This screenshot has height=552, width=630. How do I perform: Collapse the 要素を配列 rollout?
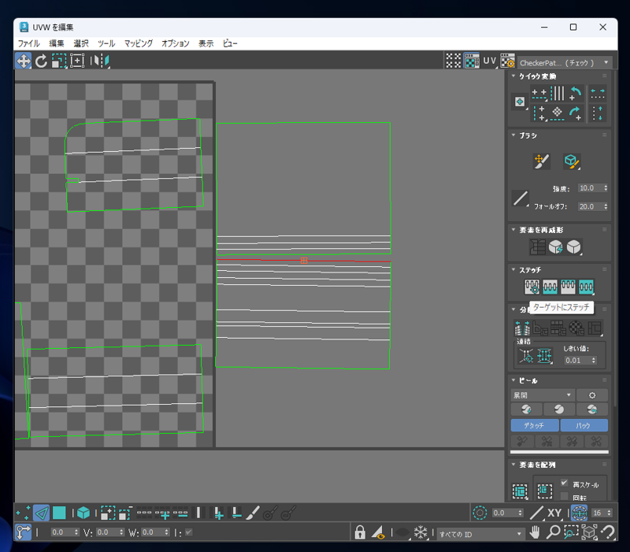[513, 465]
